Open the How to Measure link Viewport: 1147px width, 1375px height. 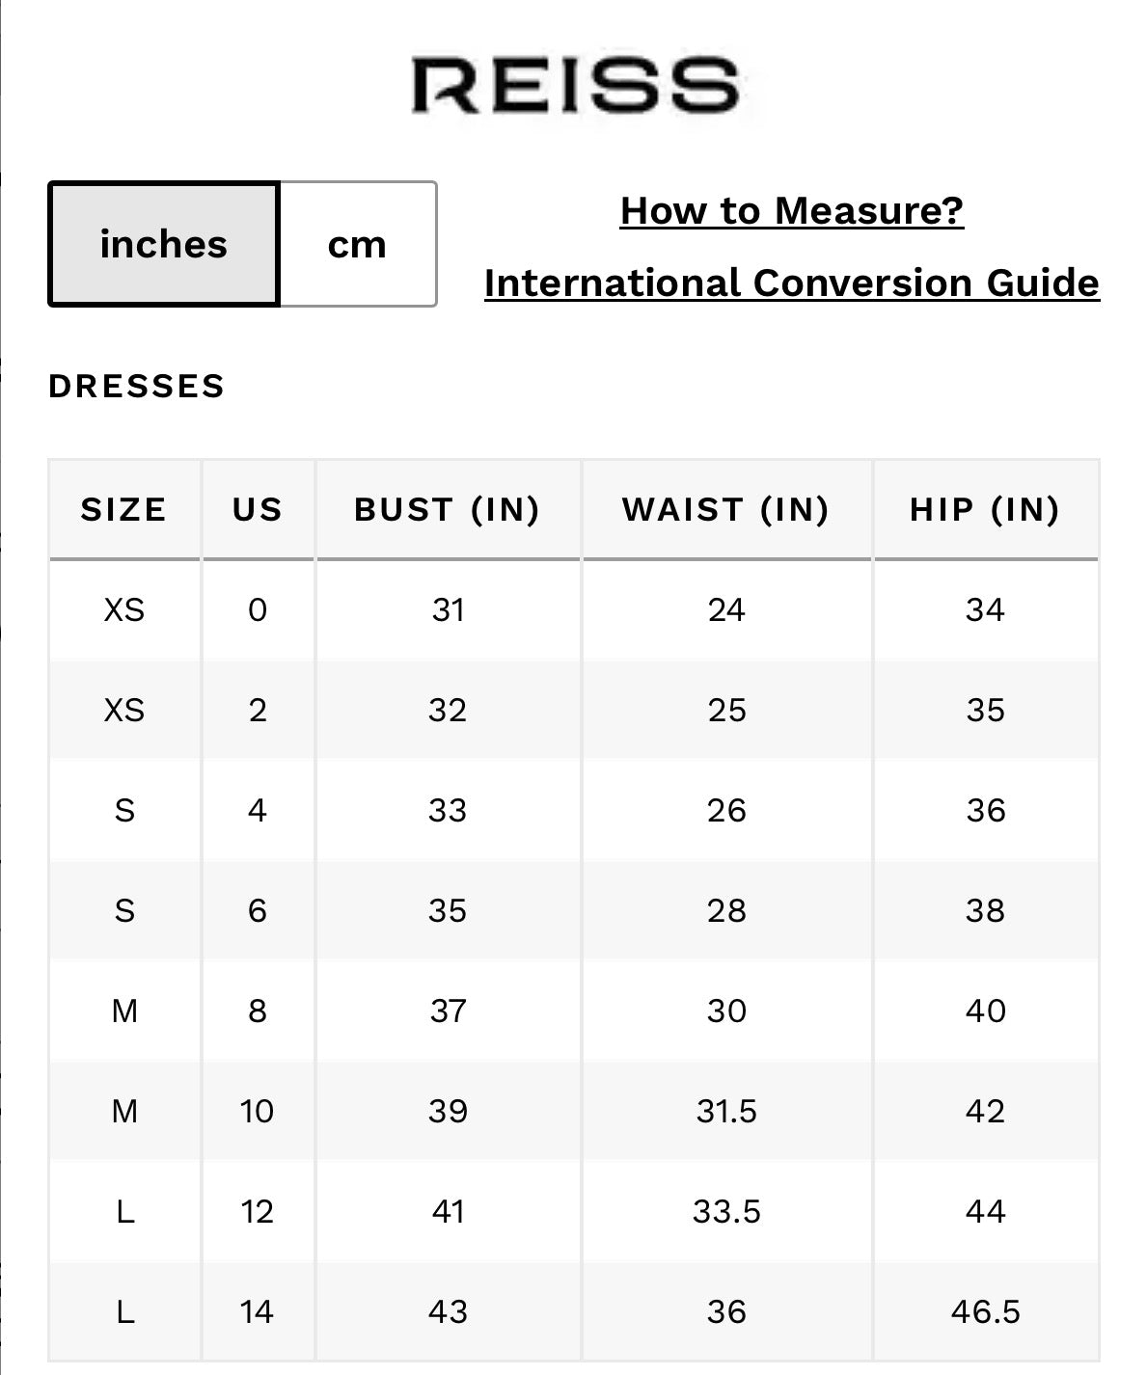(792, 210)
